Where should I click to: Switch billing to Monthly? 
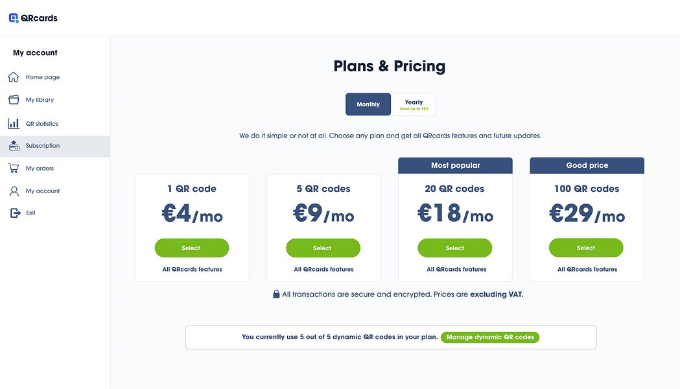click(368, 104)
